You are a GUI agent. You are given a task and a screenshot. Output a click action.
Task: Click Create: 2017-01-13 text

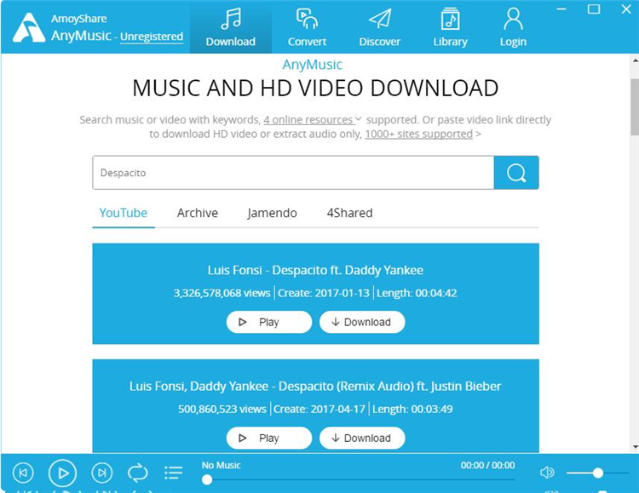[324, 293]
